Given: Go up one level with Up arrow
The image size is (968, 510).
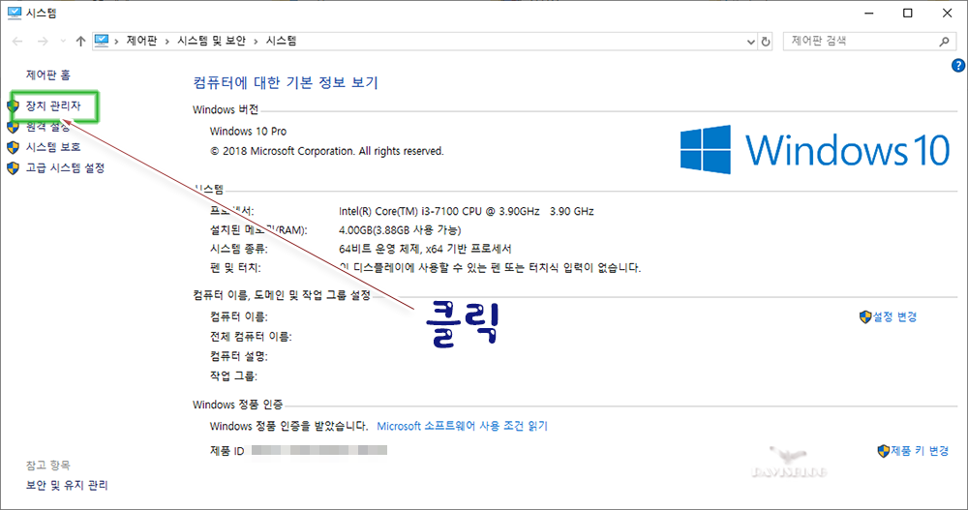Looking at the screenshot, I should pos(81,42).
